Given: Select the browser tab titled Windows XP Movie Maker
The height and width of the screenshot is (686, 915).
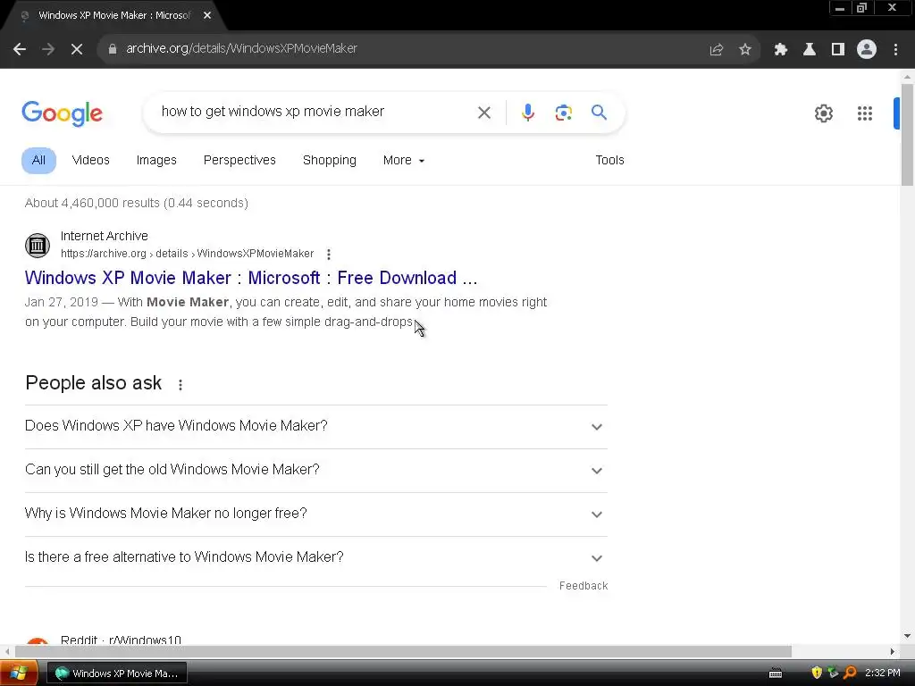Looking at the screenshot, I should pos(114,16).
